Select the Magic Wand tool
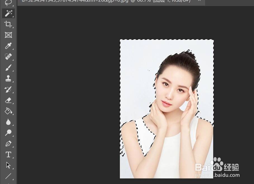 [8, 13]
